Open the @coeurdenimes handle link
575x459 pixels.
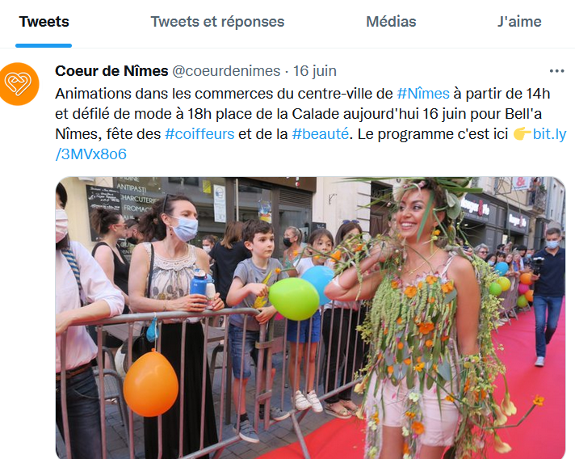[226, 71]
